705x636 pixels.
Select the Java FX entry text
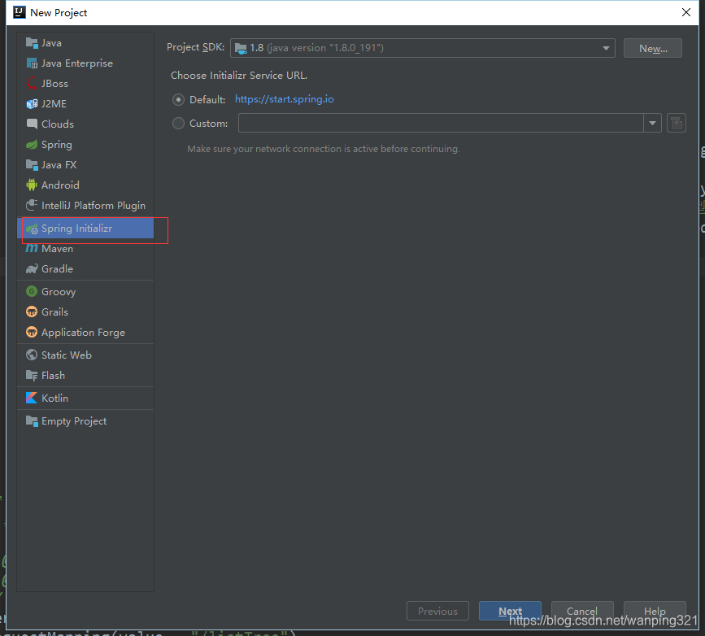tap(59, 165)
